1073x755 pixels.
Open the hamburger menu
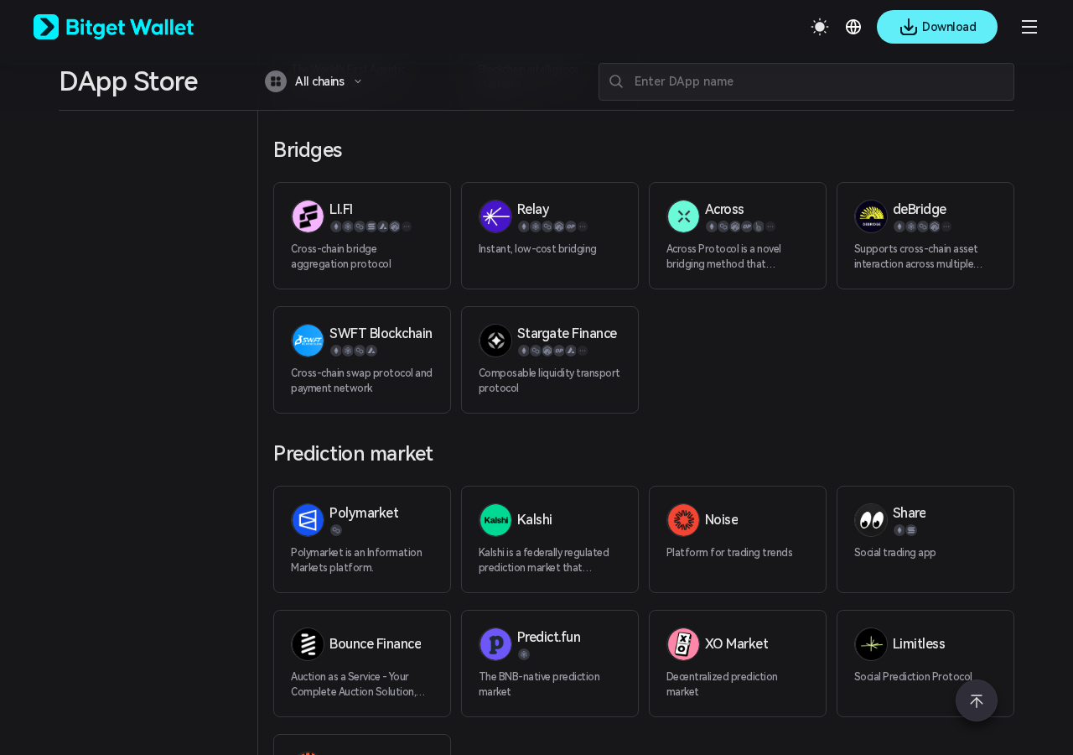pyautogui.click(x=1029, y=27)
